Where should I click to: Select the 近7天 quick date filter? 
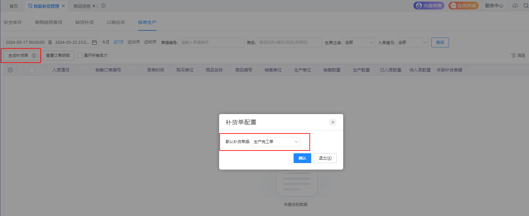pyautogui.click(x=119, y=42)
